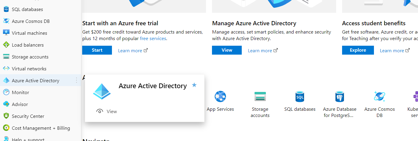The height and width of the screenshot is (141, 418).
Task: Select Monitor menu label
Action: (x=21, y=92)
